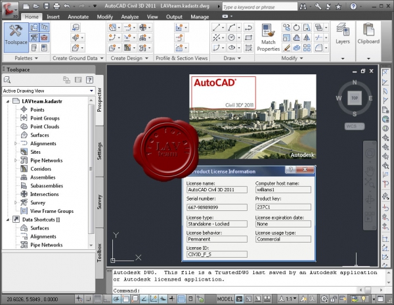Toggle Ortho mode in status bar
The height and width of the screenshot is (305, 394).
(107, 299)
